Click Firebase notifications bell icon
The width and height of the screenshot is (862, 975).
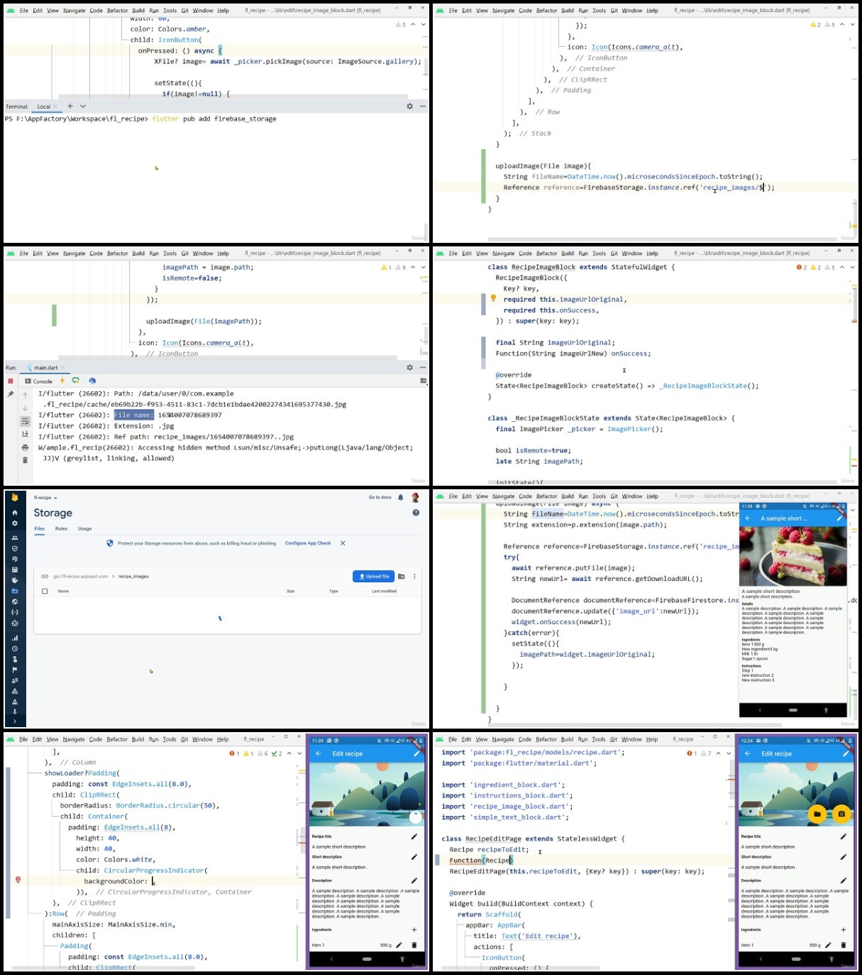pos(401,497)
